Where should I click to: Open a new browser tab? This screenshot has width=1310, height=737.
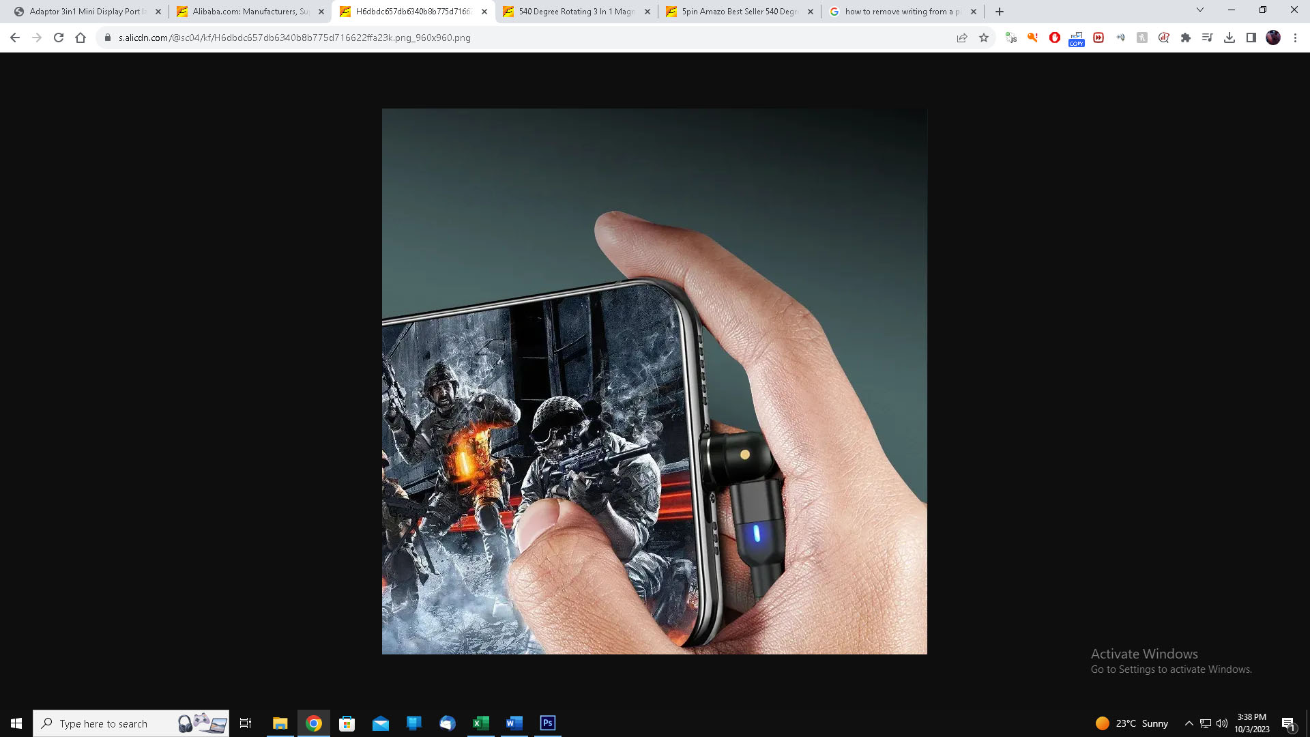[1000, 12]
